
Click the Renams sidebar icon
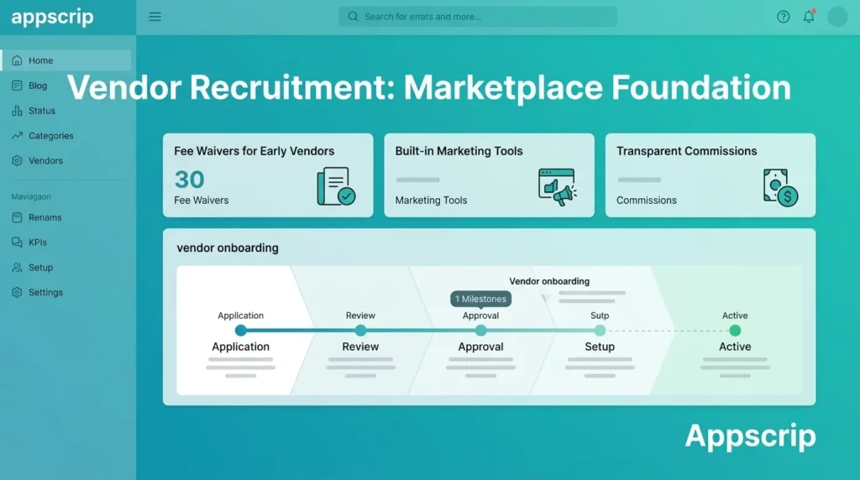click(x=17, y=217)
